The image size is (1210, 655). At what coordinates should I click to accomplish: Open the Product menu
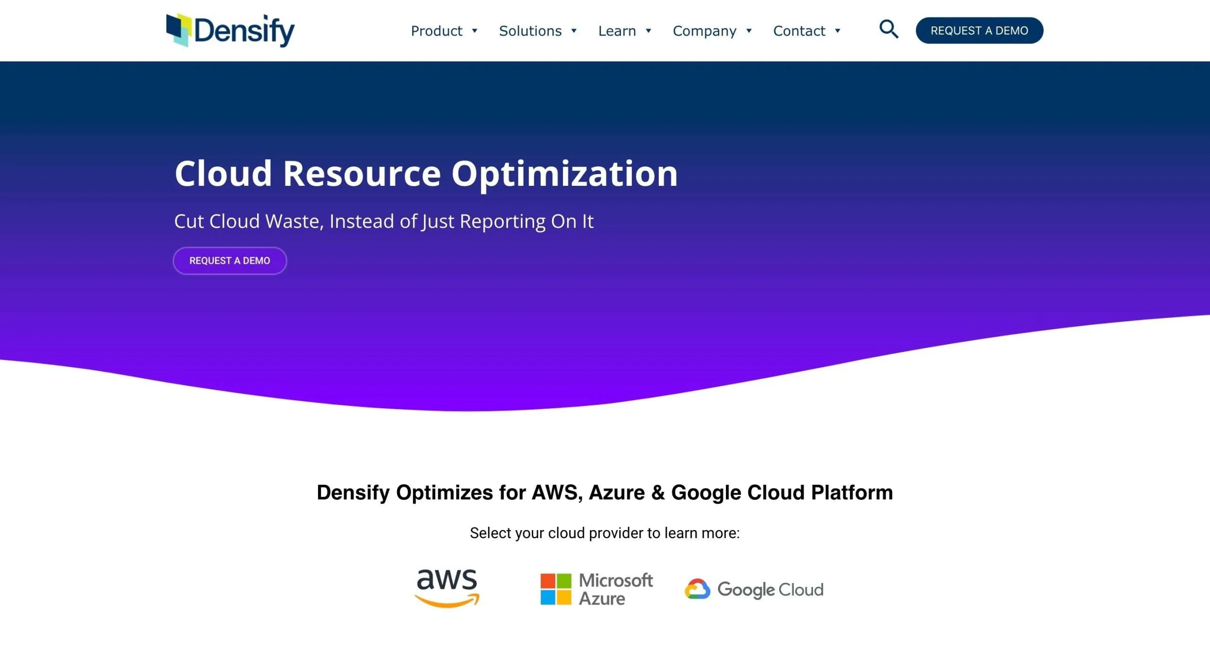point(436,31)
